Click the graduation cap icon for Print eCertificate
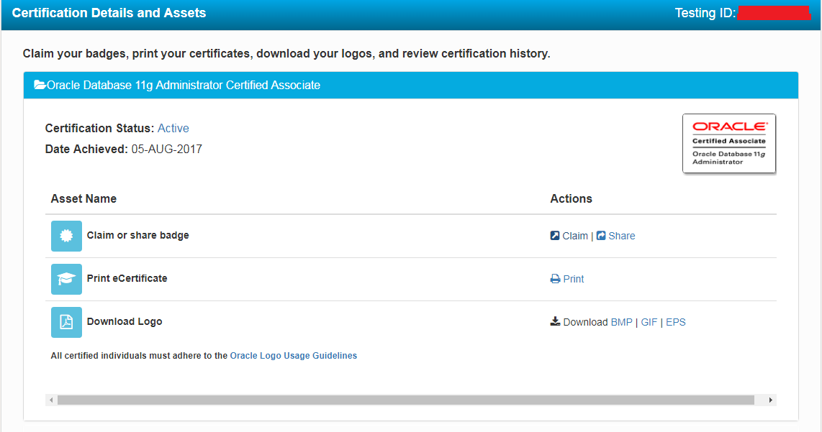 66,279
